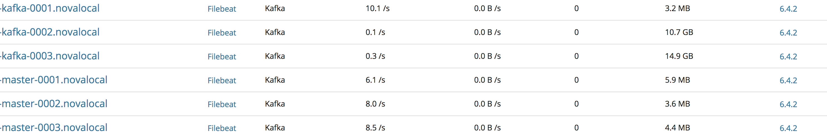Click version 6.4.2 link for master-0002

pyautogui.click(x=789, y=104)
